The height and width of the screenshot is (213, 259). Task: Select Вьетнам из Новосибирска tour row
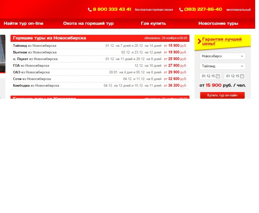coord(100,52)
